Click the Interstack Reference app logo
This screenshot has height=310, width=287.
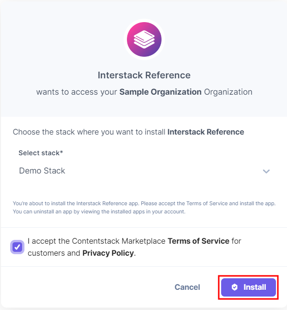pyautogui.click(x=144, y=39)
